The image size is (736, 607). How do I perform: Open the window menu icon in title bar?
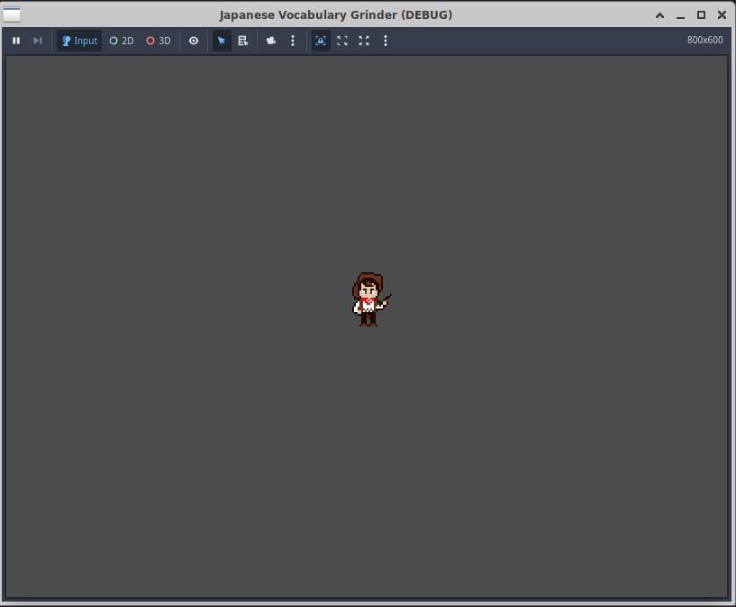(x=12, y=14)
